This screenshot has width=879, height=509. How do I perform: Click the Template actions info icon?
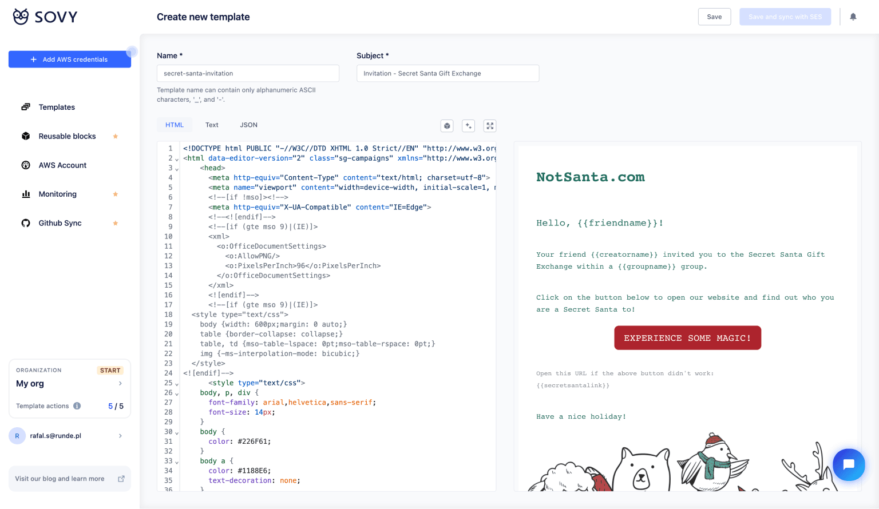pos(77,406)
